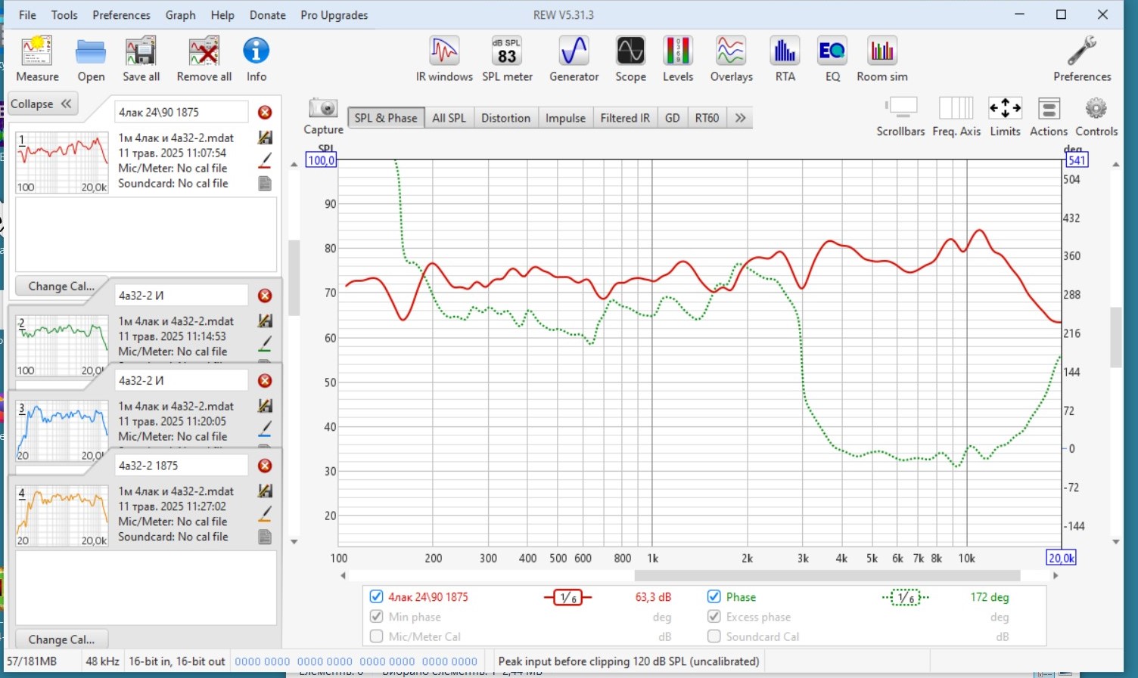Viewport: 1138px width, 678px height.
Task: Click the 20,0k frequency axis limit box
Action: 1061,558
